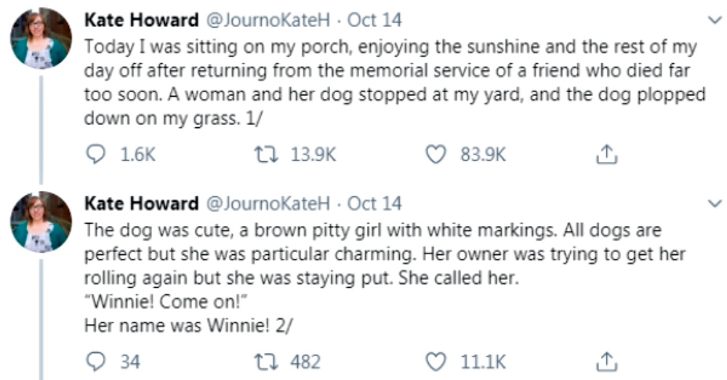This screenshot has width=727, height=380.
Task: Reply to the second tweet about Winnie
Action: click(x=96, y=361)
